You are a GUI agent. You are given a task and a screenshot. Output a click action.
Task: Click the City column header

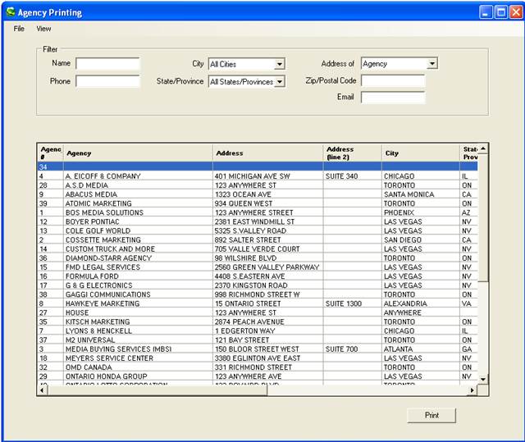click(420, 153)
